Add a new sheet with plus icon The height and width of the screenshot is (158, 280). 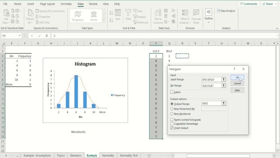[x=149, y=155]
